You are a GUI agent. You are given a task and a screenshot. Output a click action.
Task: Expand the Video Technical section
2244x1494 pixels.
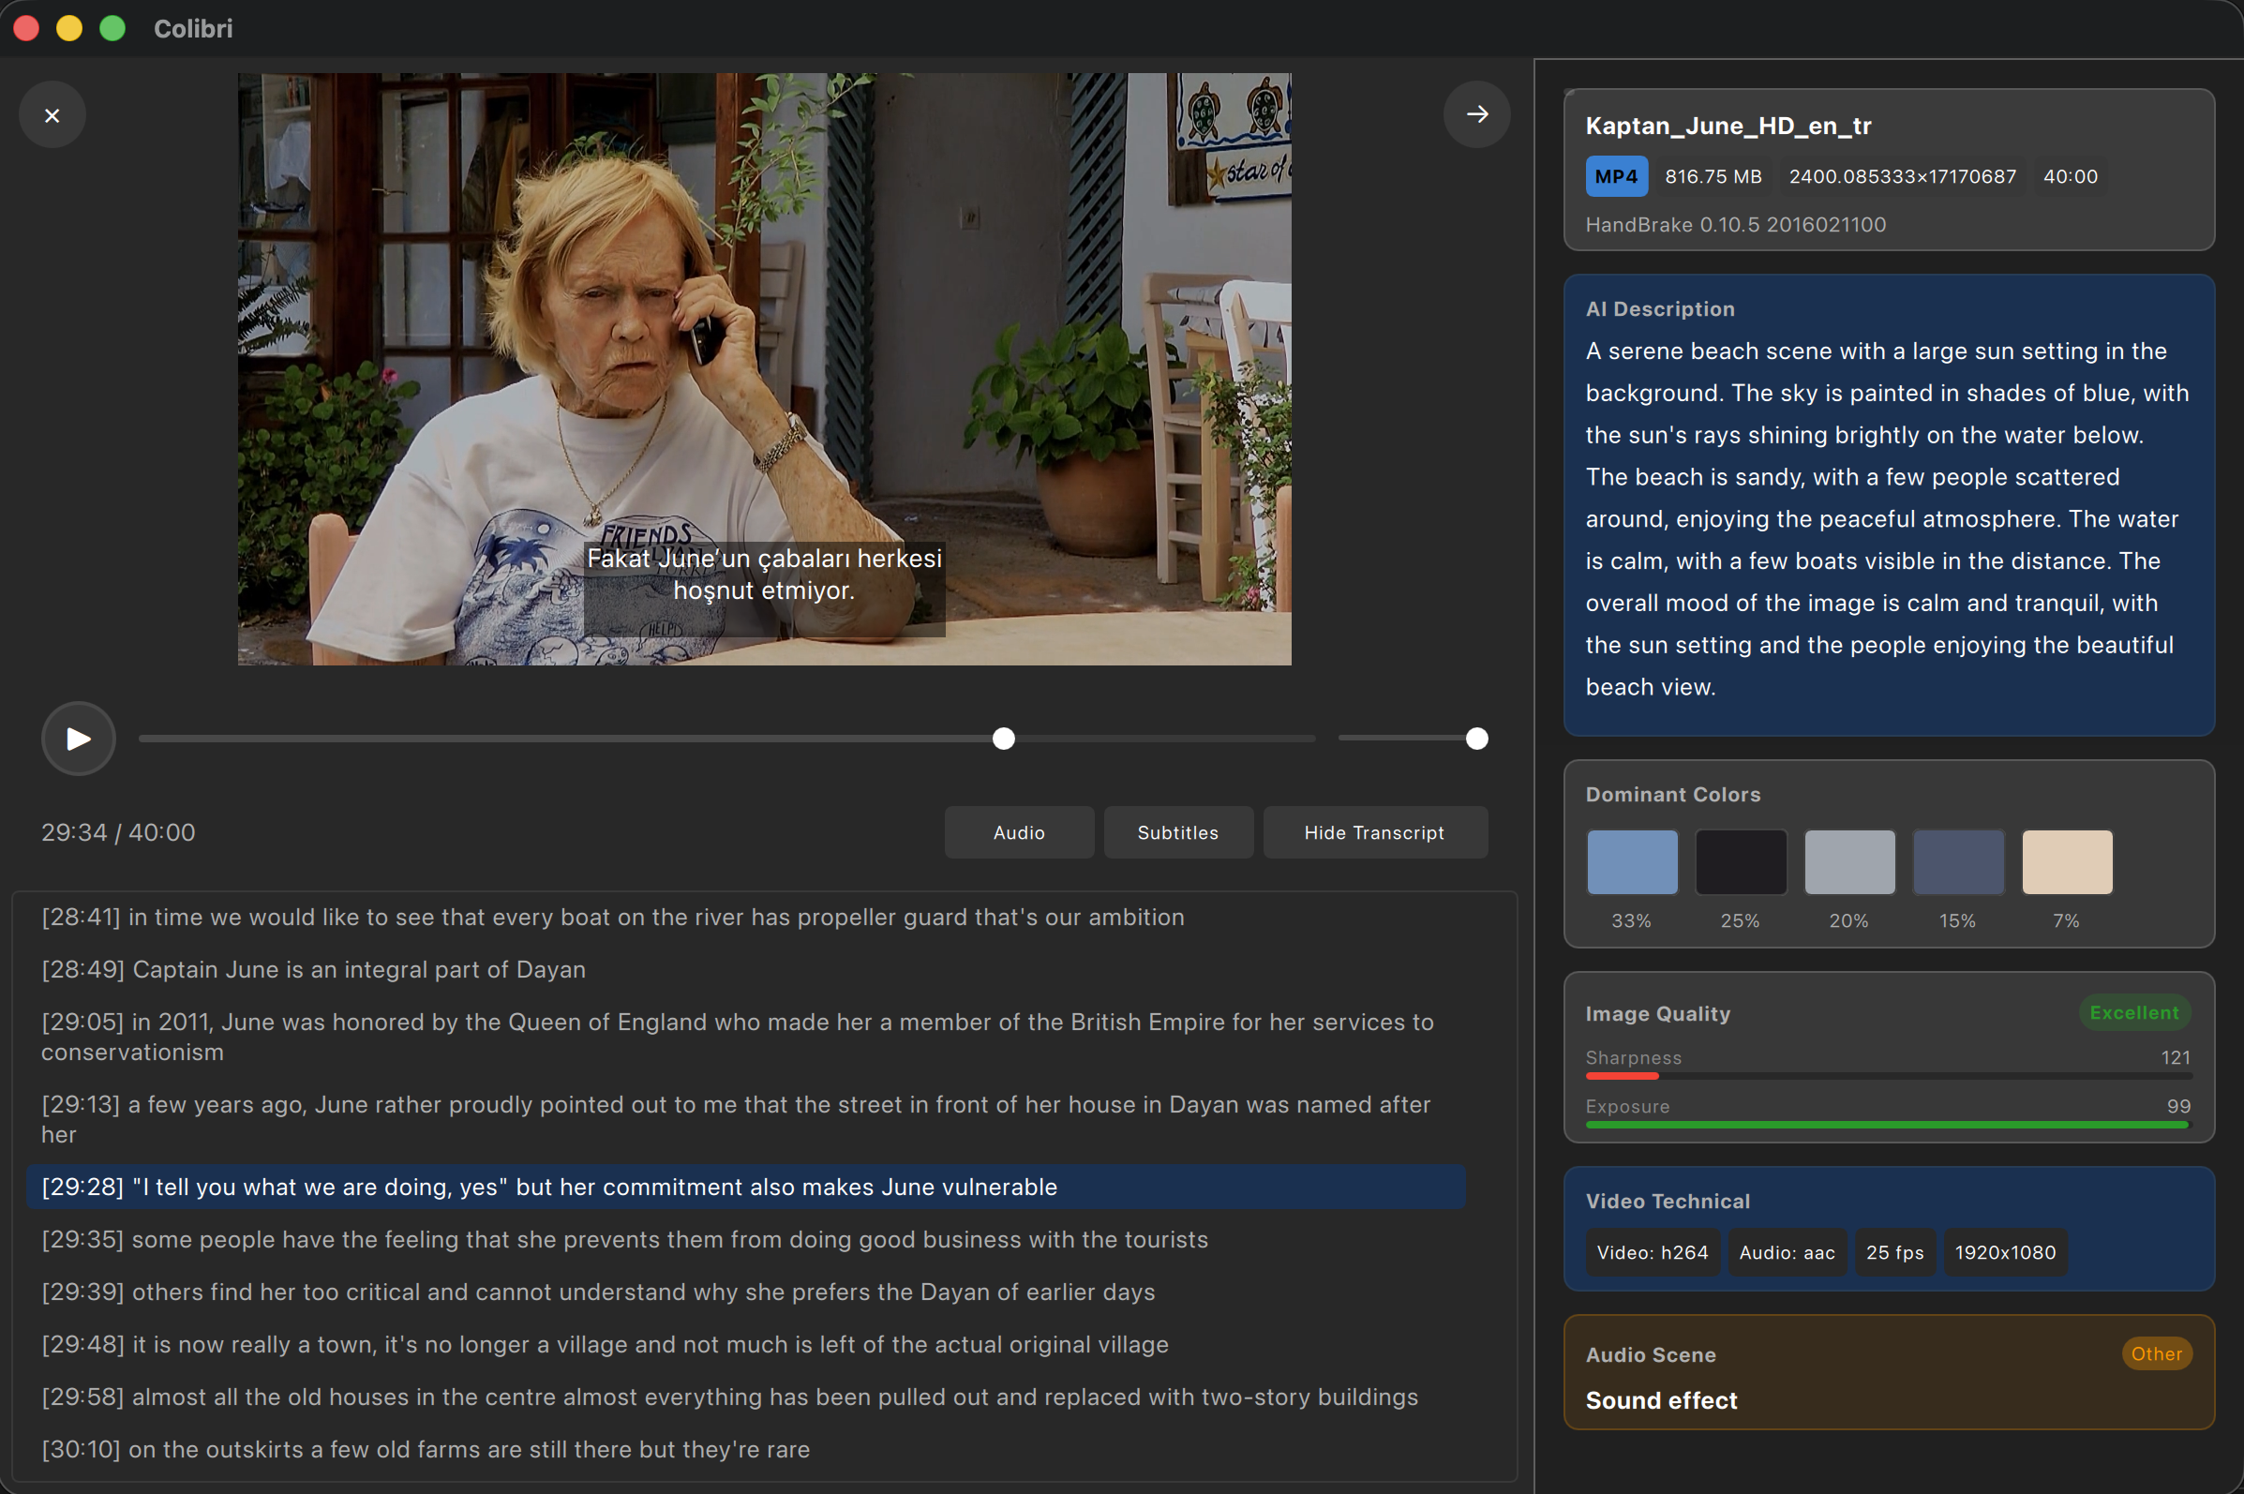click(1668, 1201)
